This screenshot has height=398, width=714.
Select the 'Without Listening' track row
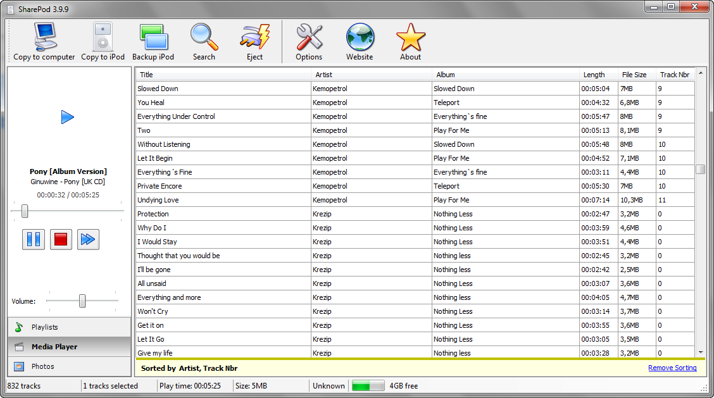(415, 144)
